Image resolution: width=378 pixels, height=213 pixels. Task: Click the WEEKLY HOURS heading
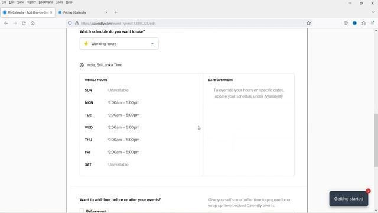96,80
